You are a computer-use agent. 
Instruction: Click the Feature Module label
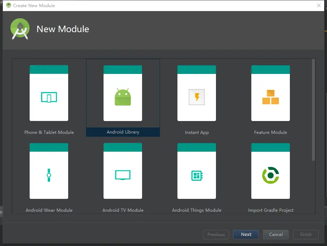click(271, 132)
